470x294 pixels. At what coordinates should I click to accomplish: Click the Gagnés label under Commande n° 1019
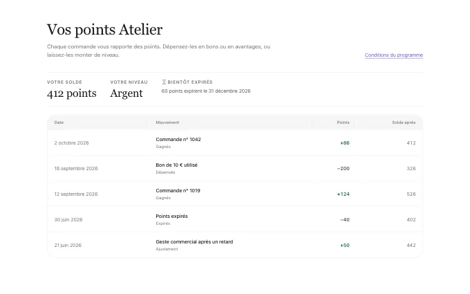[163, 198]
